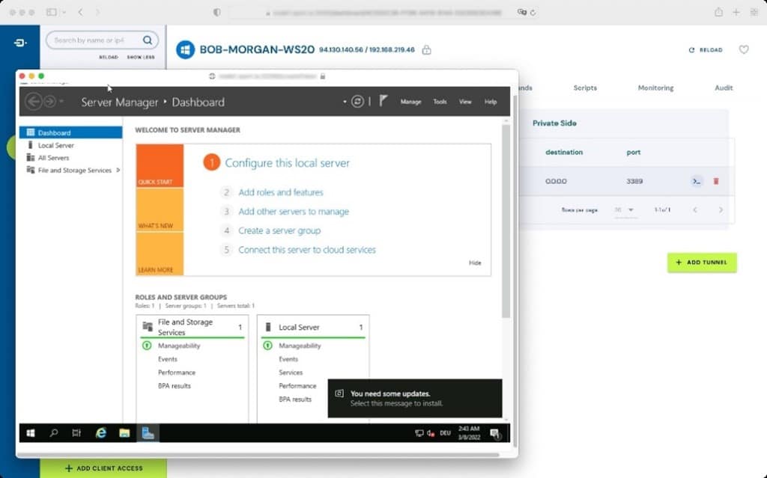Open terminal icon for the 3389 tunnel
This screenshot has height=478, width=767.
tap(697, 181)
